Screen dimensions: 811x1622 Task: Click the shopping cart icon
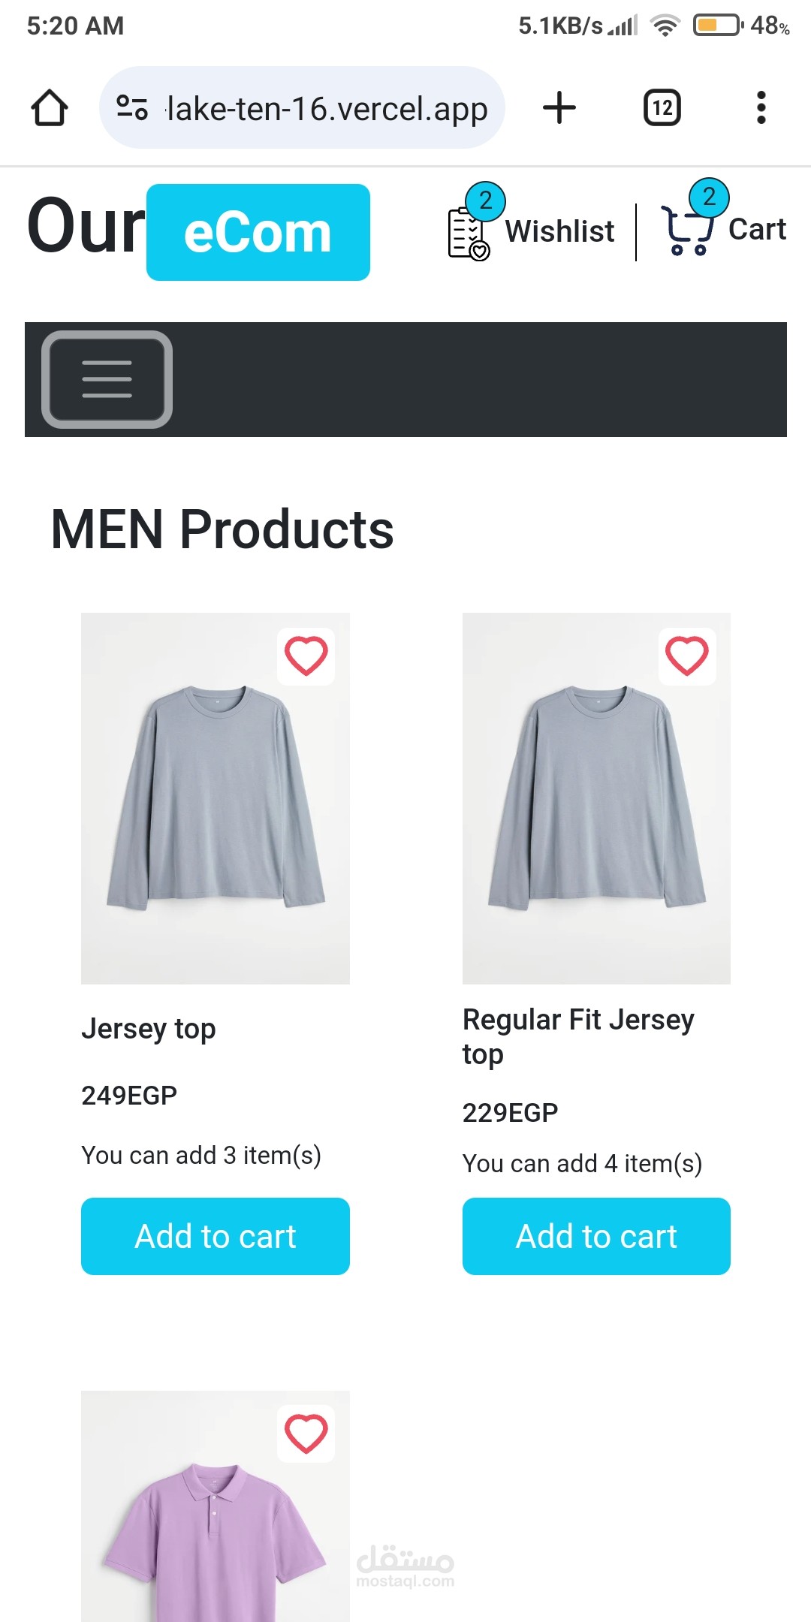(686, 231)
